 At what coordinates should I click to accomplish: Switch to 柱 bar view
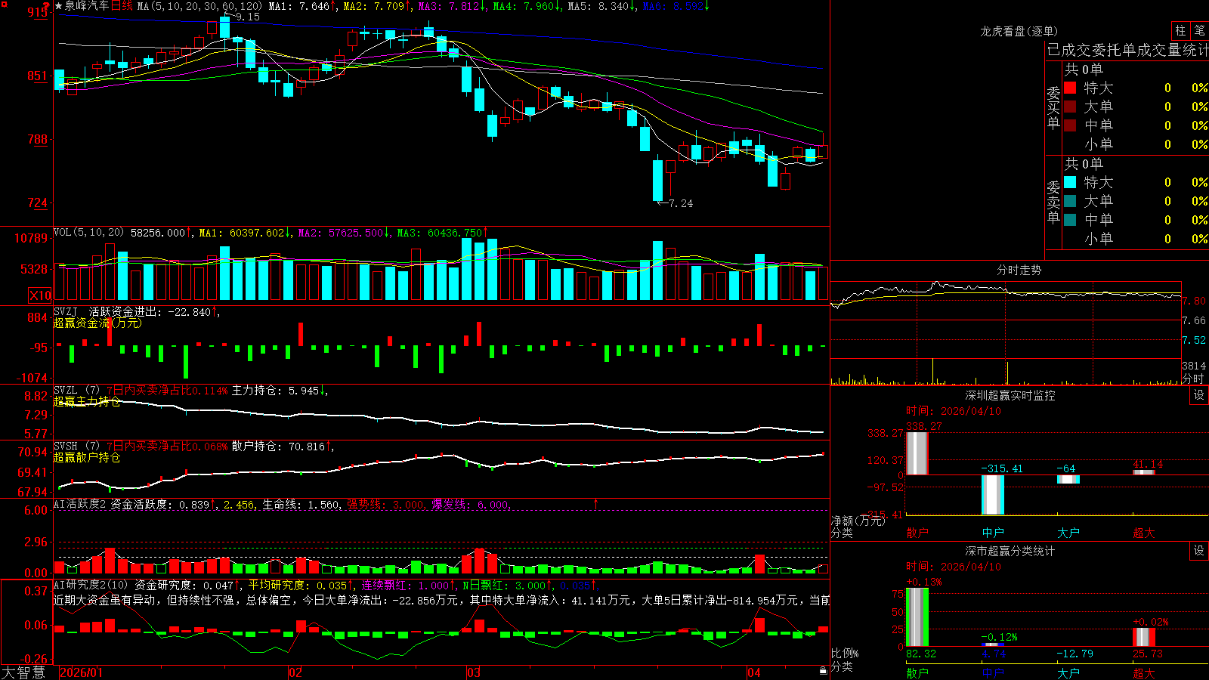(1180, 30)
